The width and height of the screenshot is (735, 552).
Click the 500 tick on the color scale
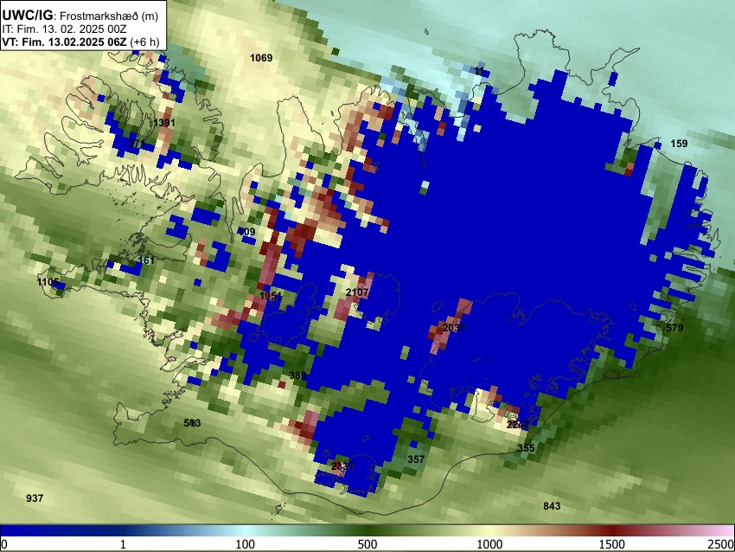tap(367, 544)
